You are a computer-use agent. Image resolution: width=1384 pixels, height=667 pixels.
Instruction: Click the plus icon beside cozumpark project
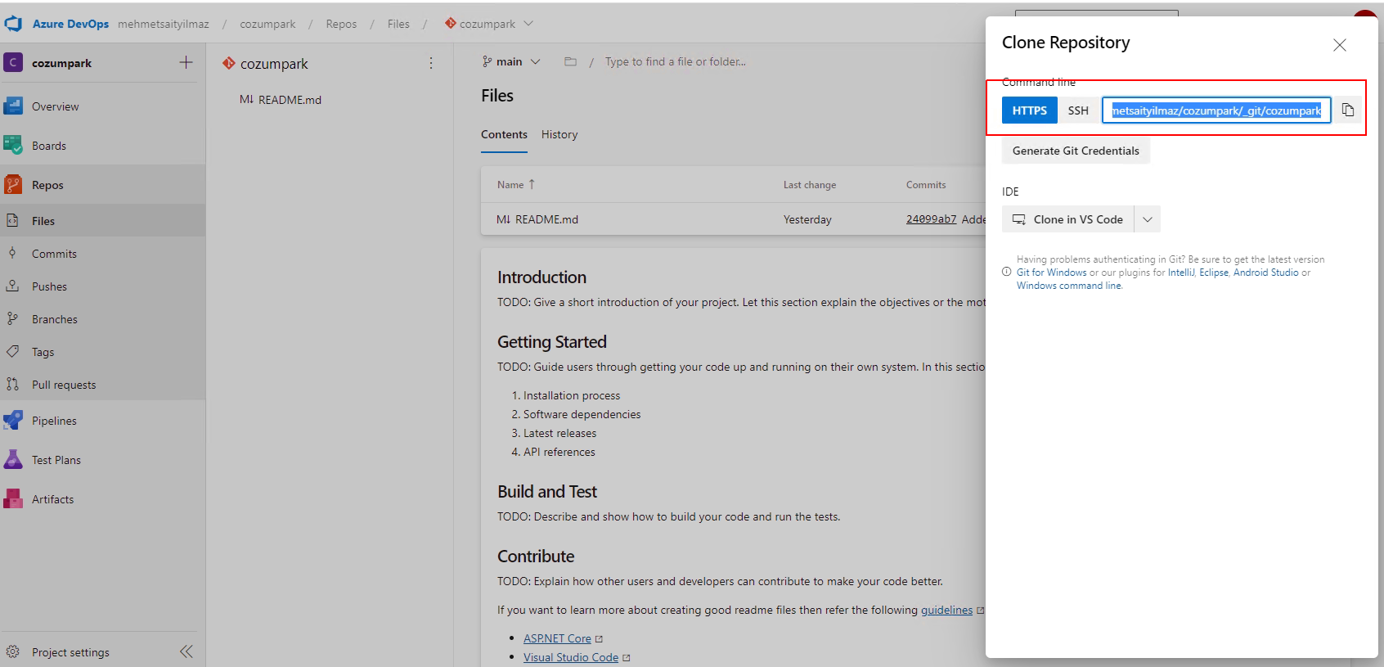tap(186, 63)
